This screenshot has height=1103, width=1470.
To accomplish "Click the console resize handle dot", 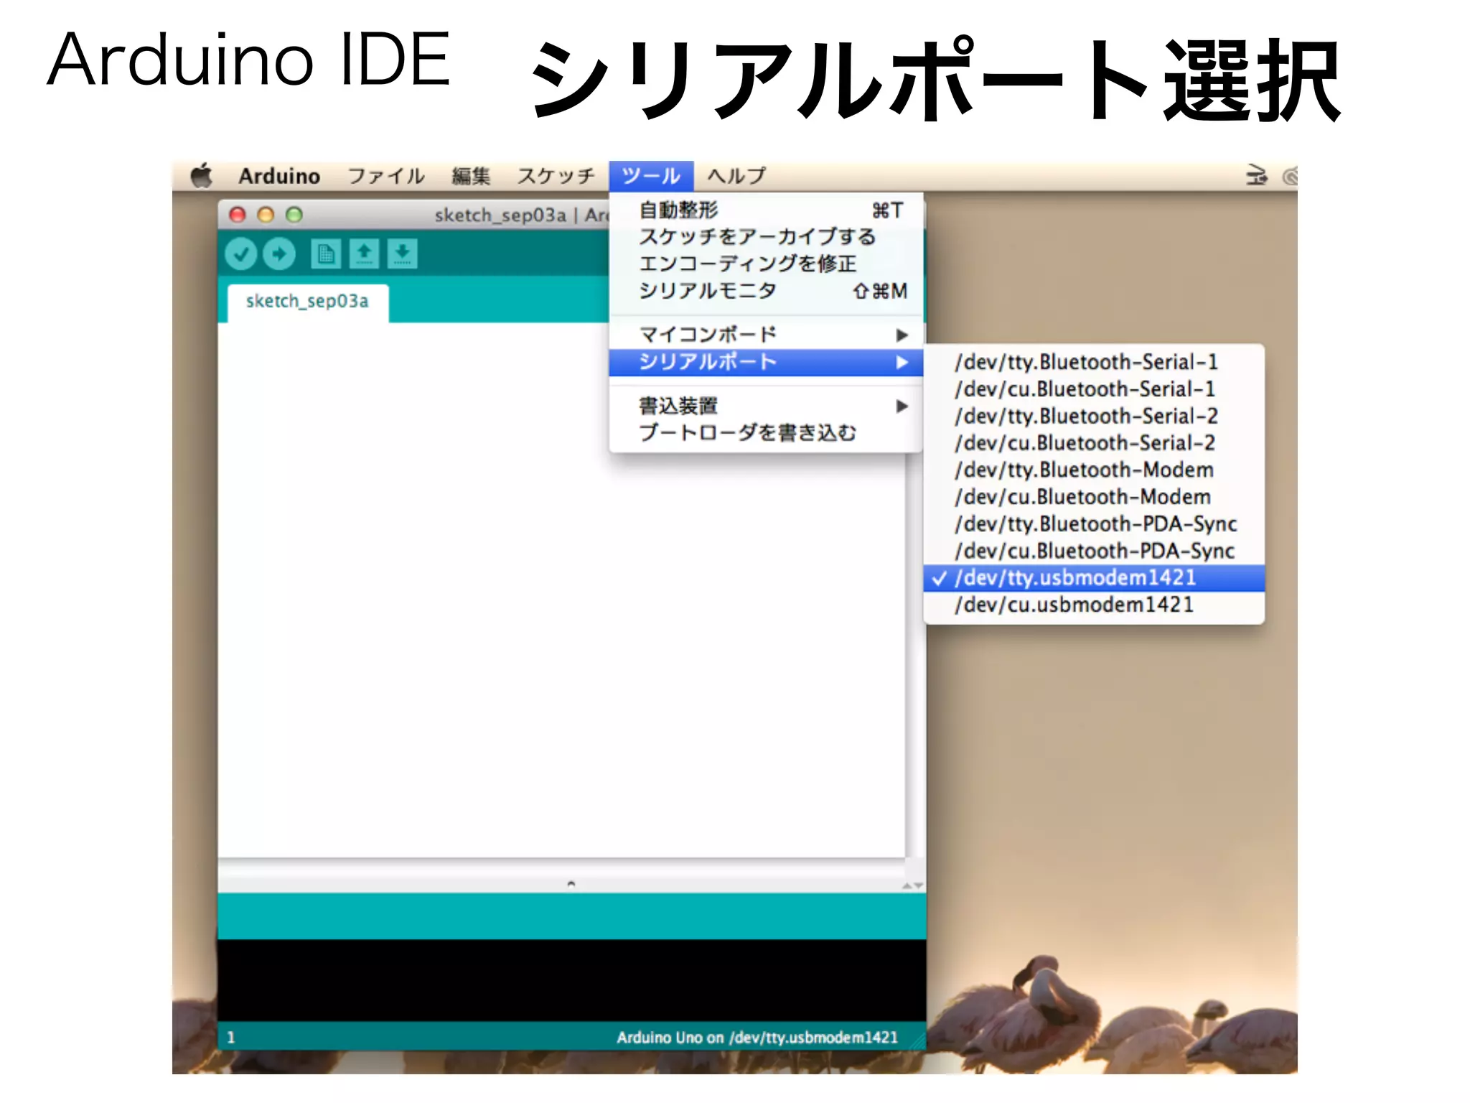I will (571, 884).
